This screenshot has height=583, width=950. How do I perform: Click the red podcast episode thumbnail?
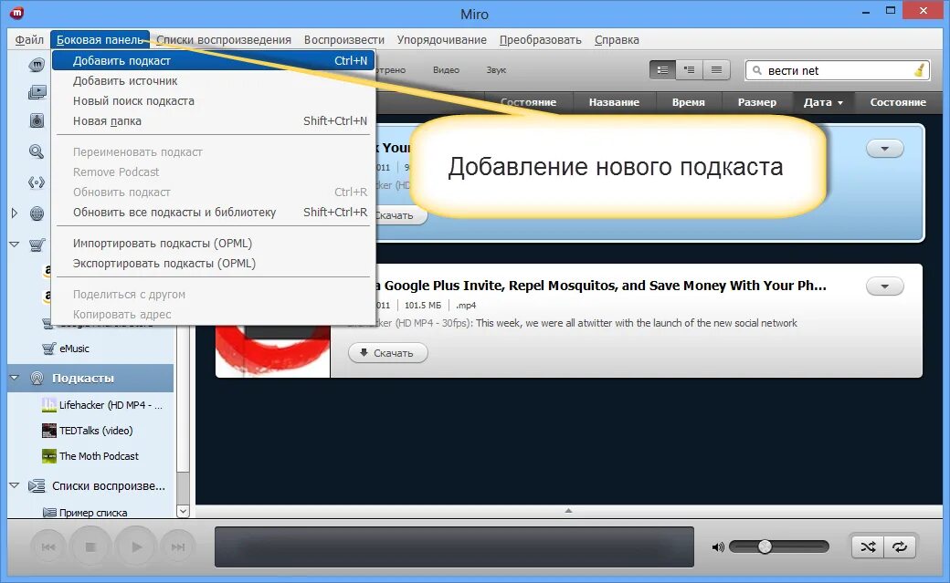(x=272, y=351)
